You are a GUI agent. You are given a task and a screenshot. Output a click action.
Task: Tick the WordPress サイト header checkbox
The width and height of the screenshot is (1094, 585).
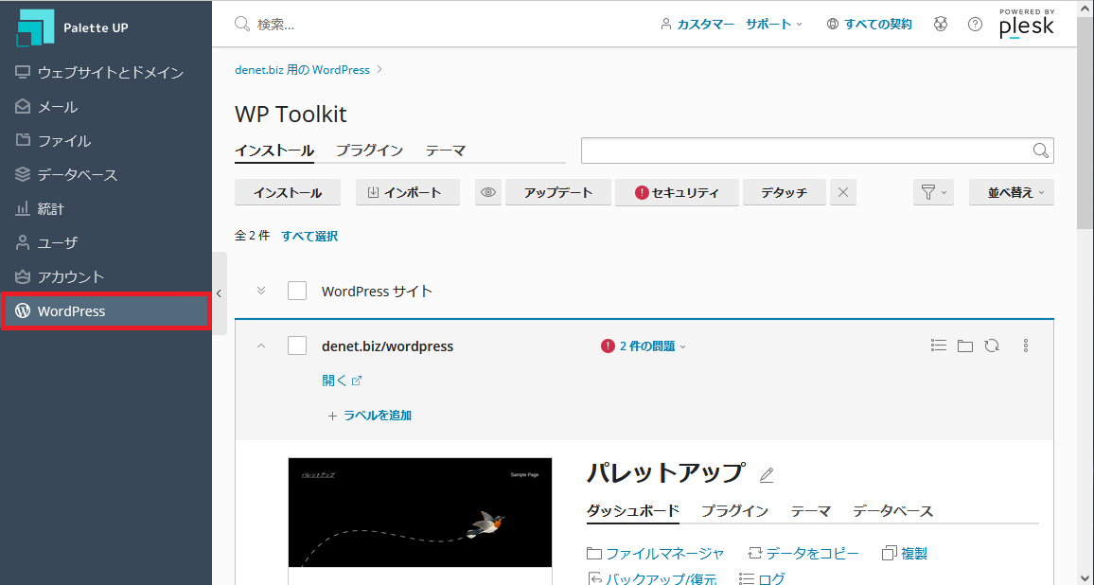click(297, 291)
